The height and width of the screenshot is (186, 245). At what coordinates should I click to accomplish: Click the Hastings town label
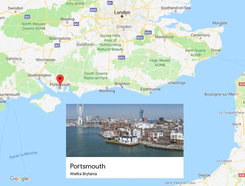point(178,83)
